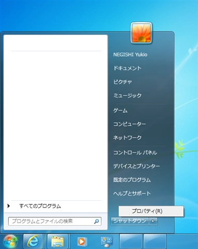Viewport: 198px width, 249px height.
Task: Open ネットワーク from Start menu
Action: 127,137
